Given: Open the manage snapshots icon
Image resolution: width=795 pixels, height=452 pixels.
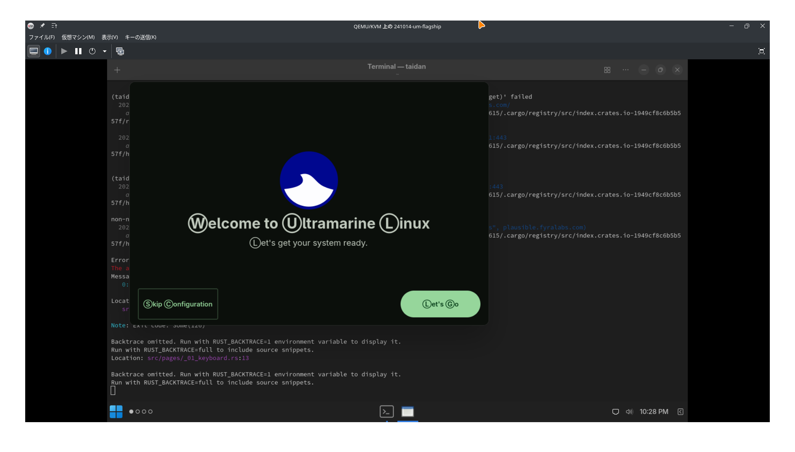Looking at the screenshot, I should coord(120,51).
